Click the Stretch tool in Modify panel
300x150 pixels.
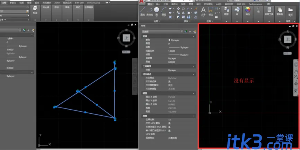tap(178, 17)
